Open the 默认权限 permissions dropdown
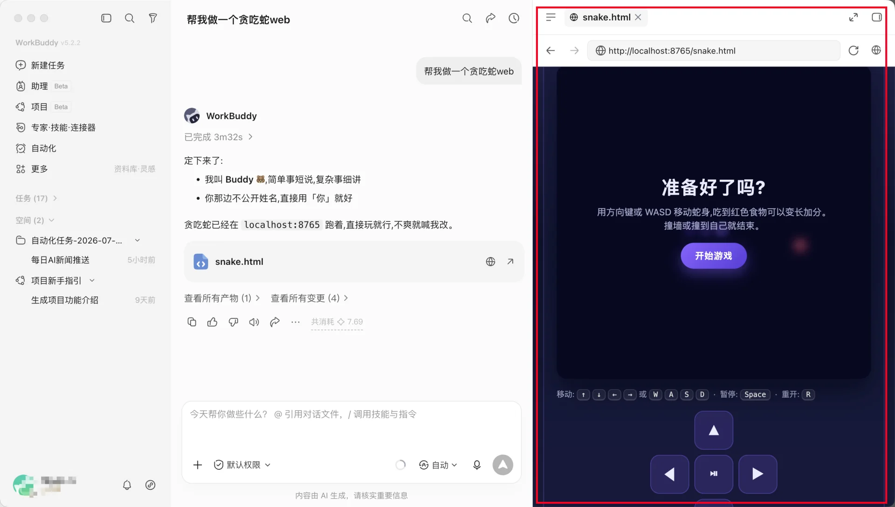895x507 pixels. point(242,465)
